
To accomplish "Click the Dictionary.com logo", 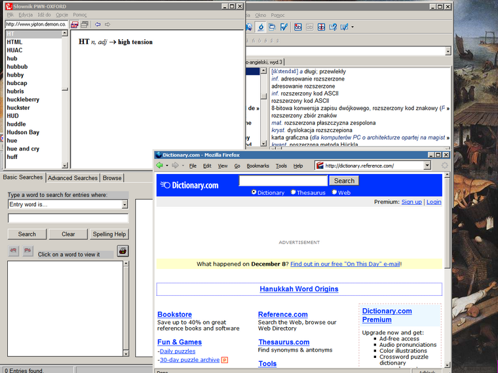I will [x=189, y=185].
